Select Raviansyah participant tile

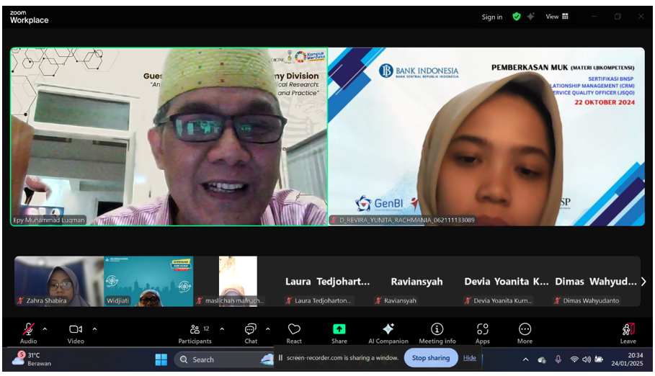(416, 281)
